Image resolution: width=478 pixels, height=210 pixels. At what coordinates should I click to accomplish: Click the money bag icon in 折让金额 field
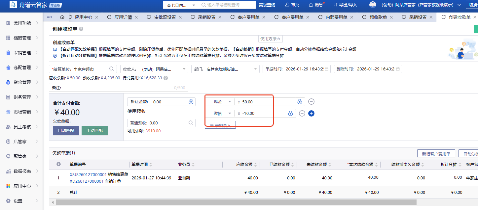point(191,102)
